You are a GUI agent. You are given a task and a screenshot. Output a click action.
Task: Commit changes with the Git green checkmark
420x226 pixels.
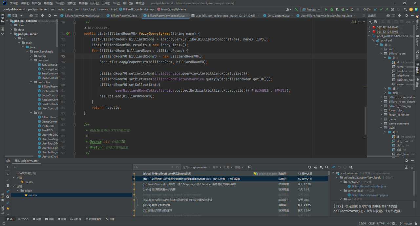381,10
